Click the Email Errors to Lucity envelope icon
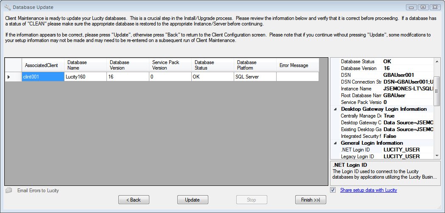 pyautogui.click(x=8, y=191)
